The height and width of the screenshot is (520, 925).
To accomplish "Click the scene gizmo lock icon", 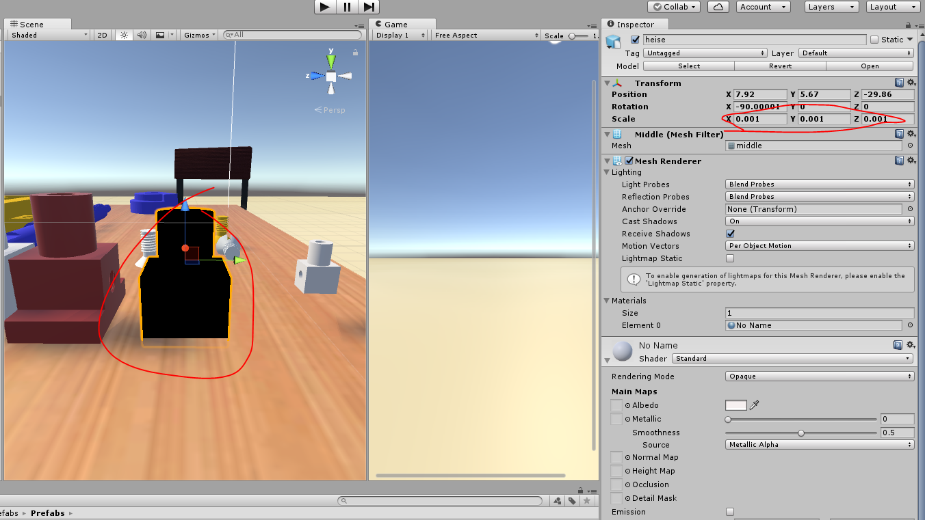I will coord(355,53).
